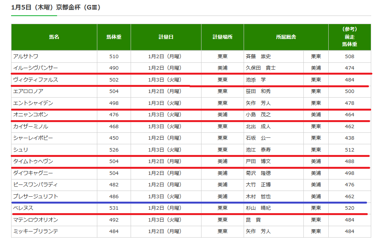Image resolution: width=380 pixels, height=243 pixels.
Task: Select the heading 京都金杯（GⅢ）
Action: point(78,8)
